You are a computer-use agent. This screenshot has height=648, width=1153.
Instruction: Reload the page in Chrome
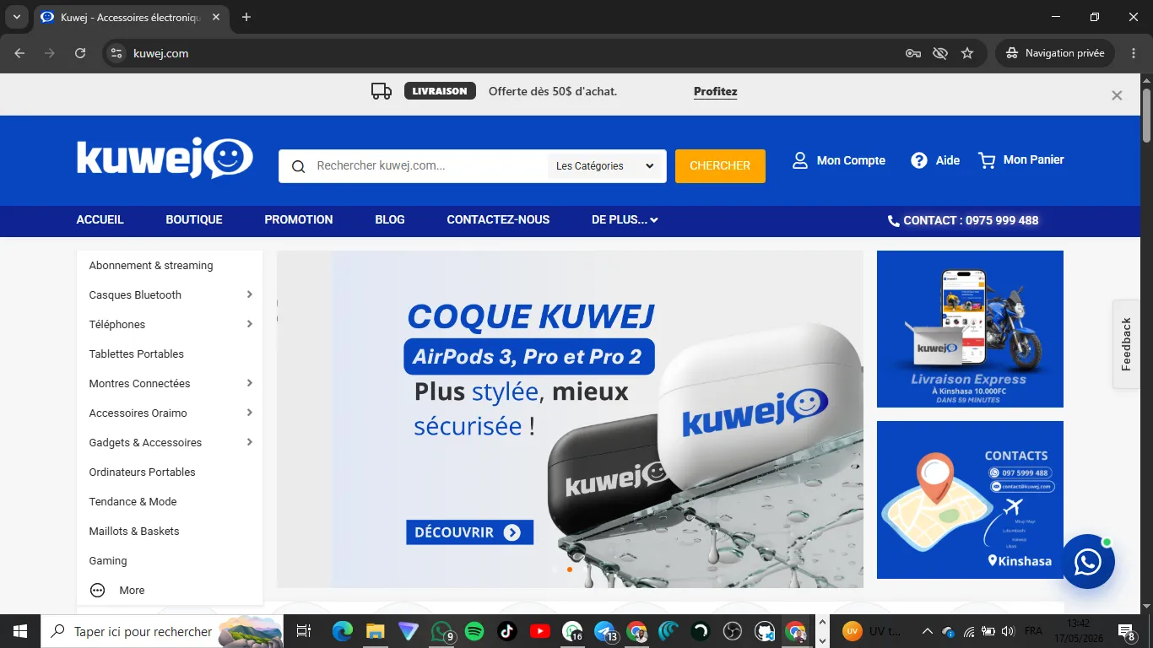[x=80, y=53]
